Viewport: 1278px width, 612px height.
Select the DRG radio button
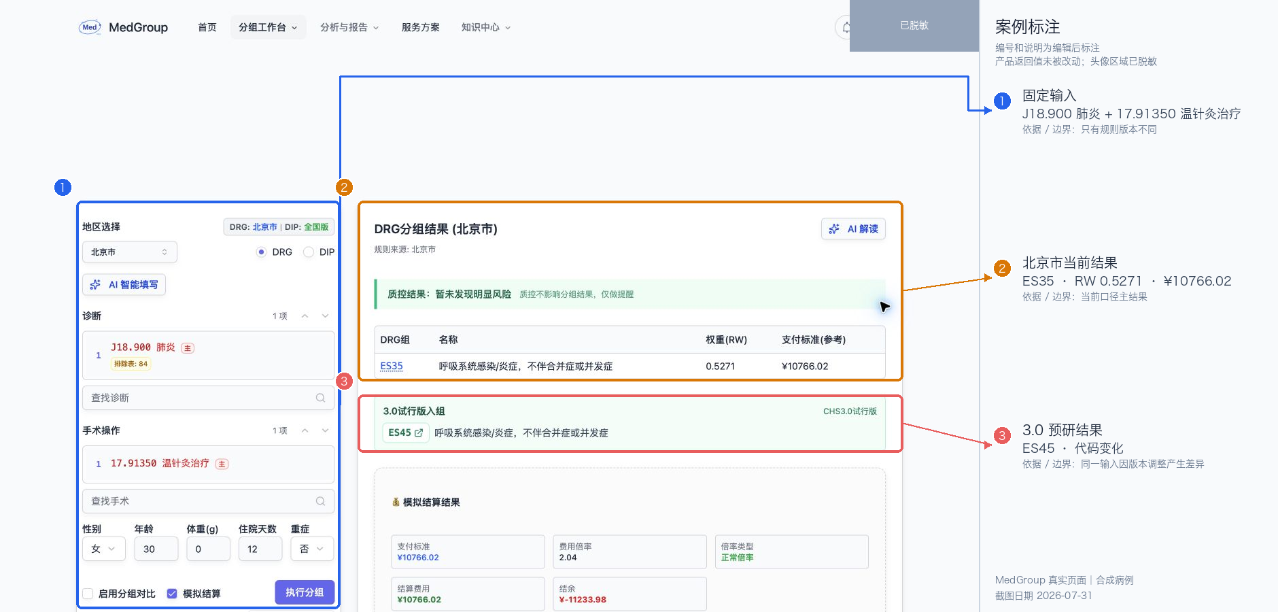coord(261,252)
